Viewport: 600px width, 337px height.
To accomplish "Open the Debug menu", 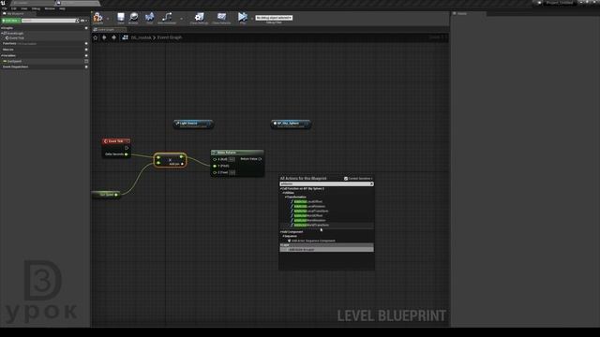I will (x=36, y=8).
